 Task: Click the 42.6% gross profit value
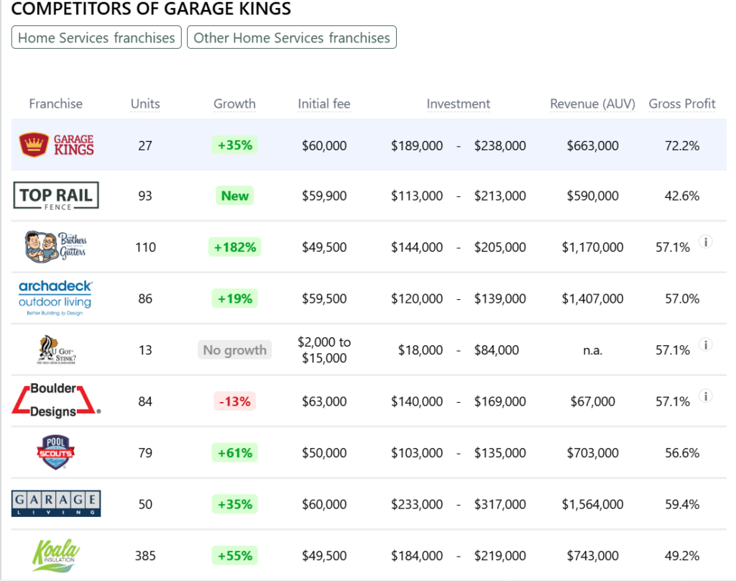click(681, 196)
